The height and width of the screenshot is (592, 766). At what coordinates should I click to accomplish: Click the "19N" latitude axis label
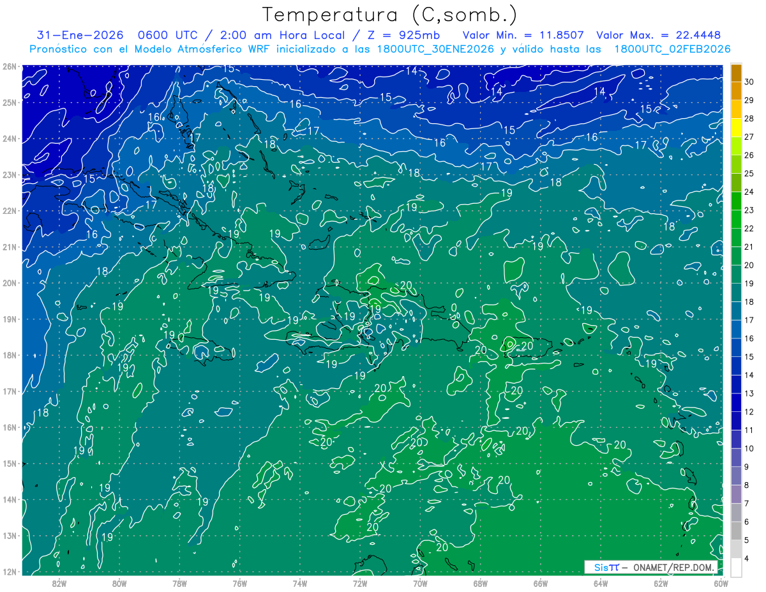[10, 319]
